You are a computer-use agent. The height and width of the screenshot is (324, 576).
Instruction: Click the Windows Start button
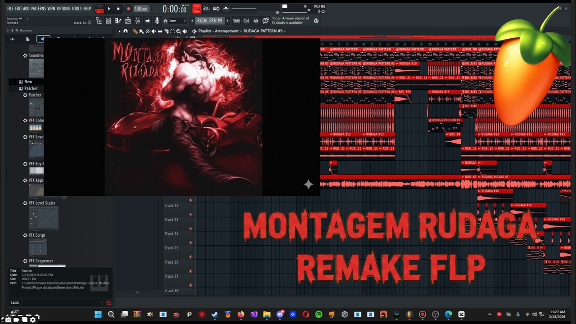98,314
